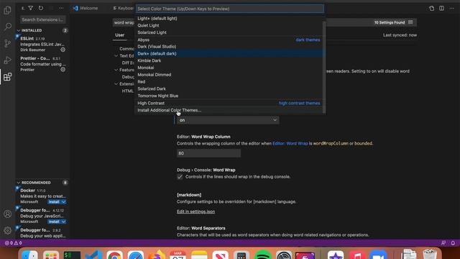
Task: Click the settings filter list icon
Action: click(x=410, y=22)
